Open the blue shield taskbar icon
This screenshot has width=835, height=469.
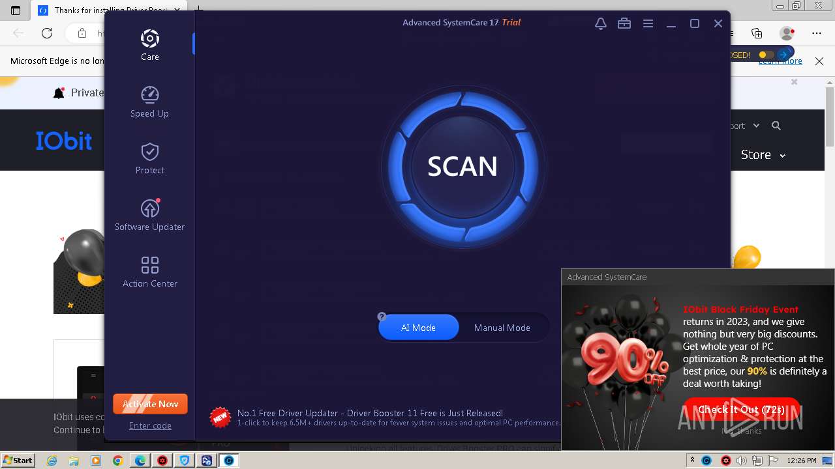[x=185, y=461]
